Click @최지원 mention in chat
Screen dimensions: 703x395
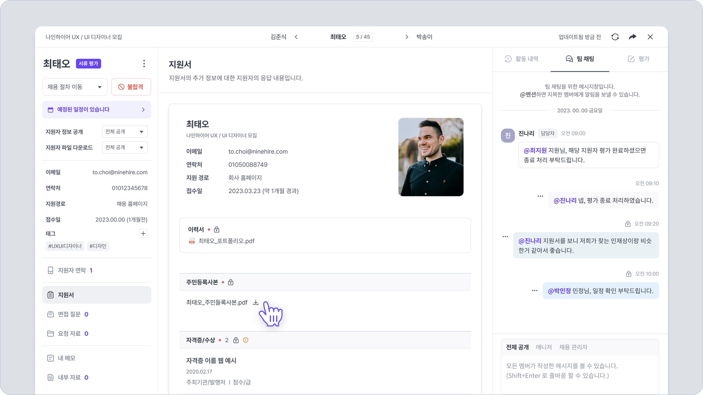(x=535, y=150)
